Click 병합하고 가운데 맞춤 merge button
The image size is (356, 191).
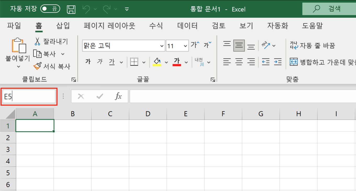click(x=323, y=62)
